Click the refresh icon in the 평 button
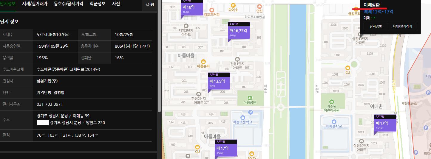This screenshot has height=159, width=431. pyautogui.click(x=147, y=4)
